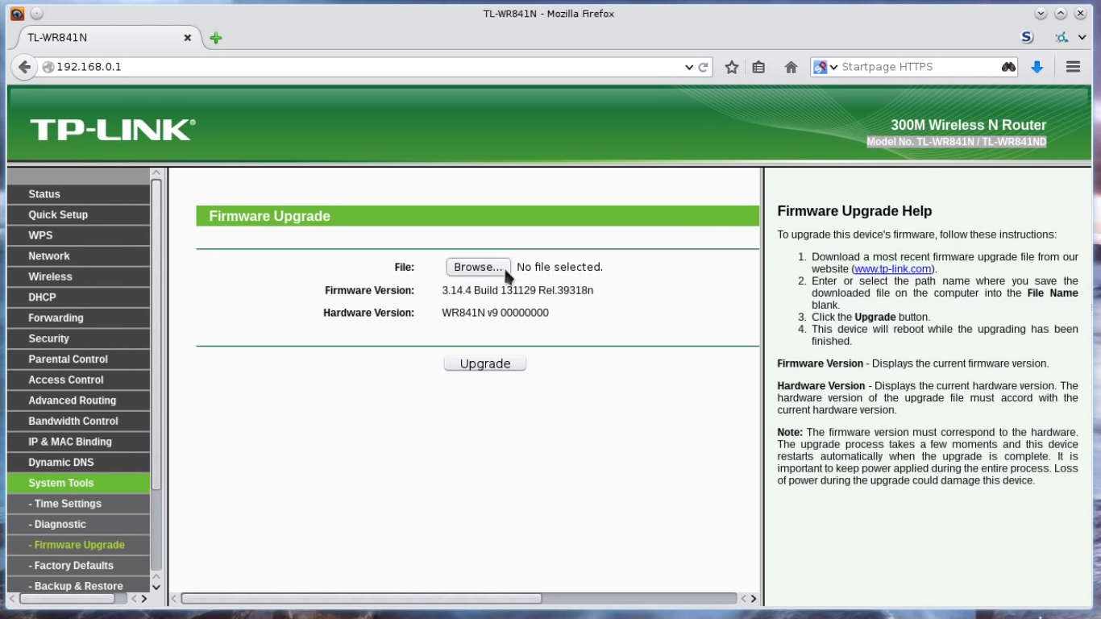Open Quick Setup in the sidebar
Image resolution: width=1101 pixels, height=619 pixels.
point(78,215)
